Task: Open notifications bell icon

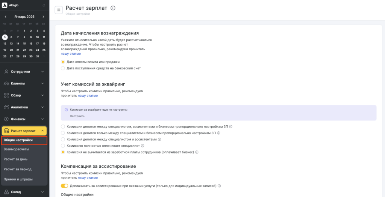Action: click(x=44, y=5)
